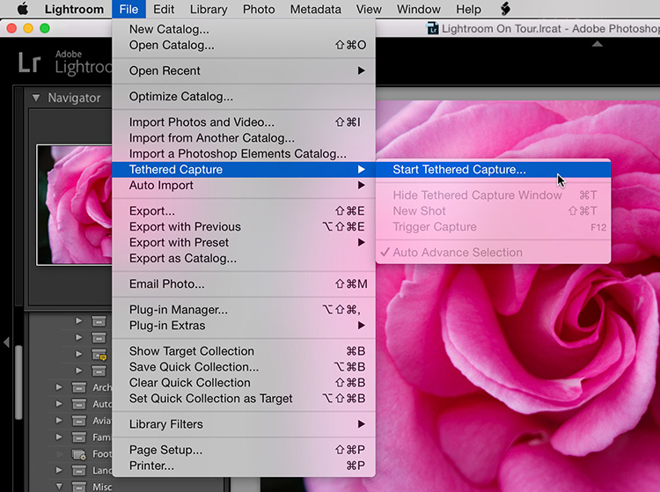Select the Fam collection set icon

78,437
